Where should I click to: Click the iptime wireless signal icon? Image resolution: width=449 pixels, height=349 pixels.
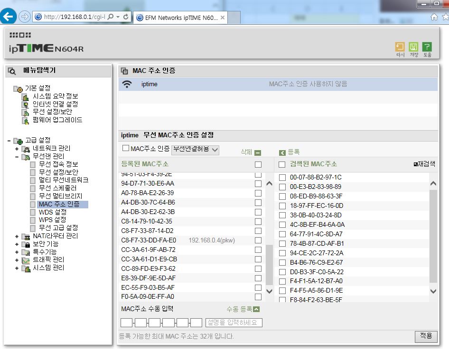coord(127,84)
